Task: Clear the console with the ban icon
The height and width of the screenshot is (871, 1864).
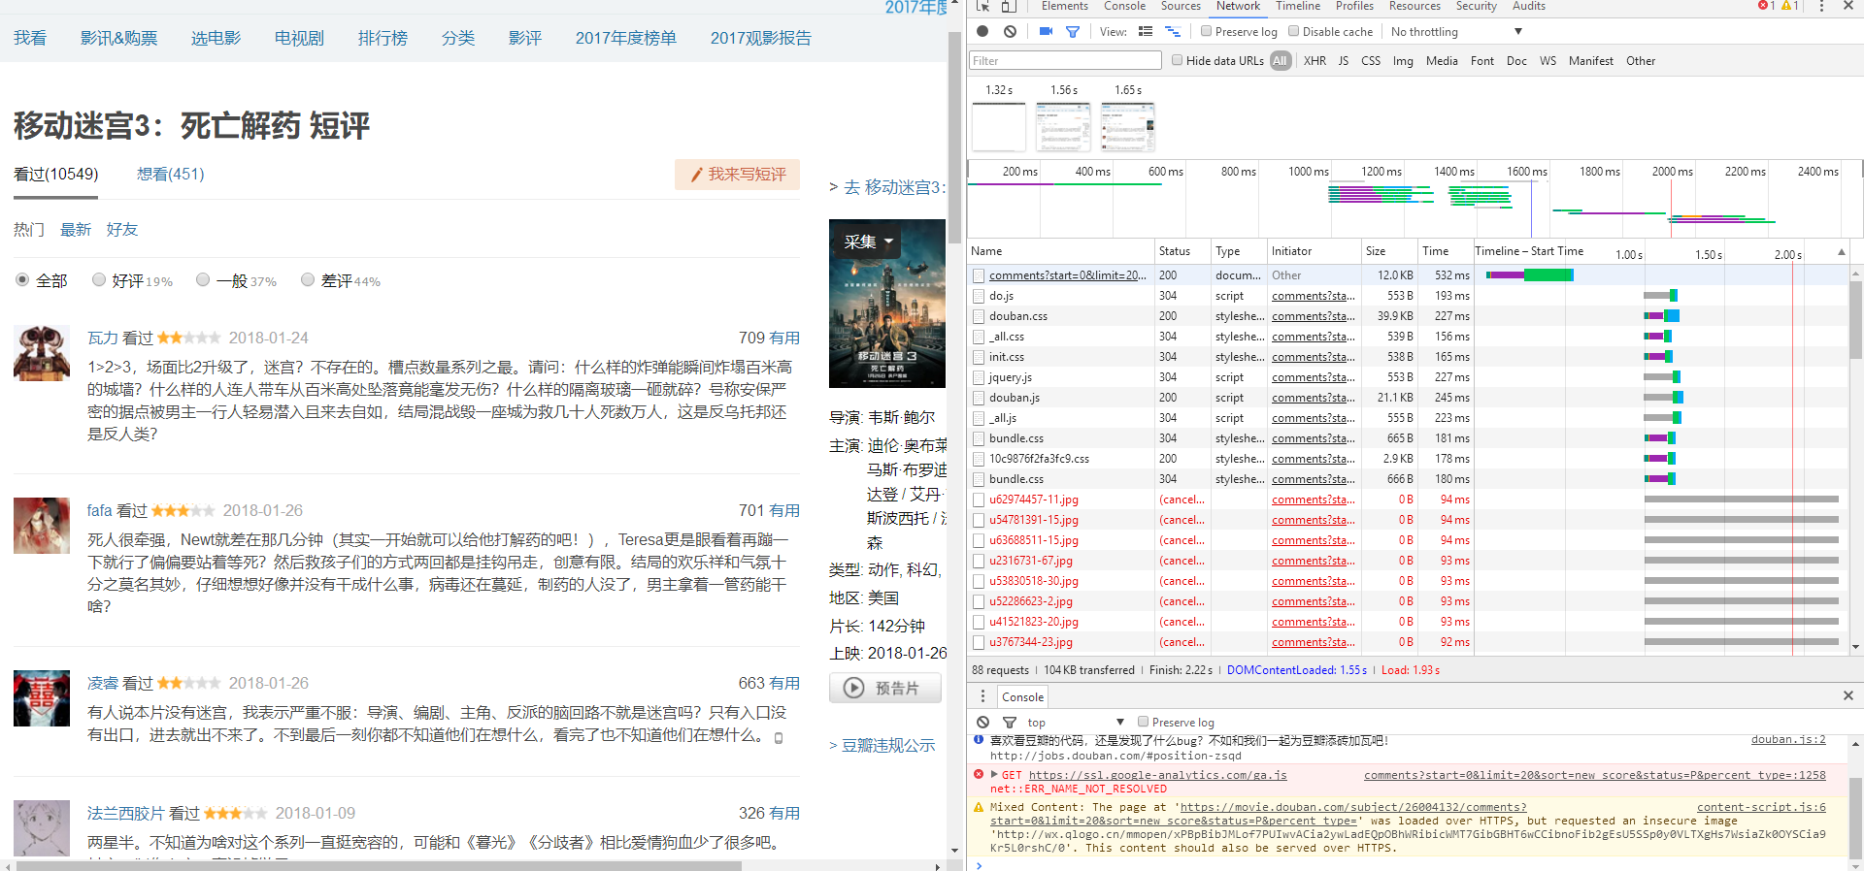Action: click(982, 722)
